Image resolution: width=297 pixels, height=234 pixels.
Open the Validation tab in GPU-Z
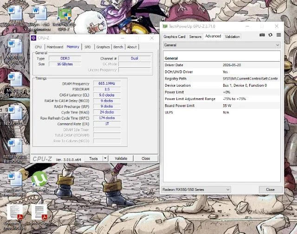click(x=232, y=37)
